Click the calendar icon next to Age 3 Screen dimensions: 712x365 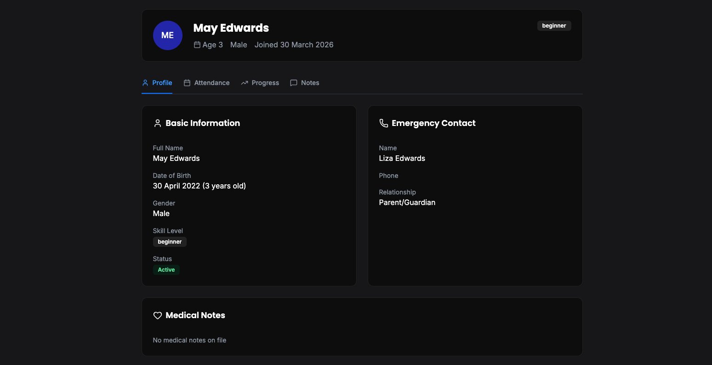[197, 45]
